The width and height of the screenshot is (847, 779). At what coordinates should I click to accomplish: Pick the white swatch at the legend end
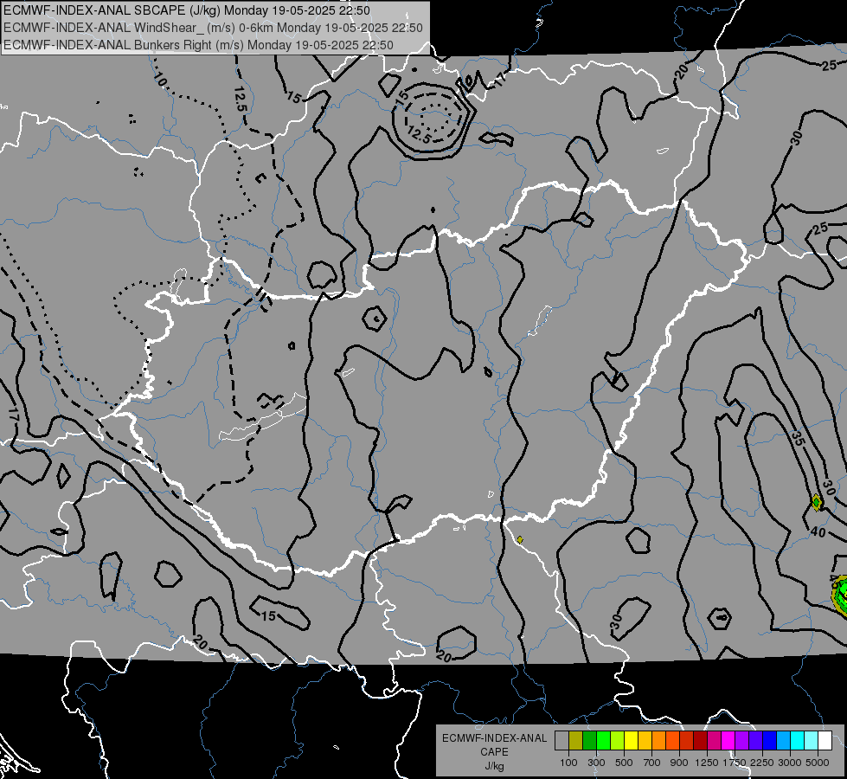coord(825,740)
